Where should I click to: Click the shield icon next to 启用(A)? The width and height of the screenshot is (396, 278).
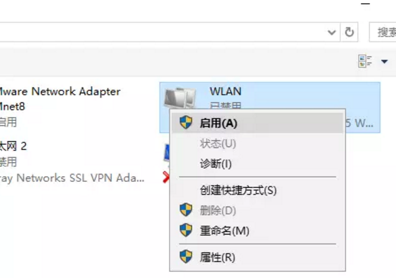pyautogui.click(x=186, y=122)
